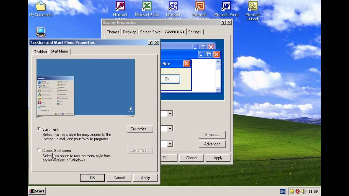The width and height of the screenshot is (349, 196).
Task: Click Customize next to Start menu option
Action: (x=140, y=129)
